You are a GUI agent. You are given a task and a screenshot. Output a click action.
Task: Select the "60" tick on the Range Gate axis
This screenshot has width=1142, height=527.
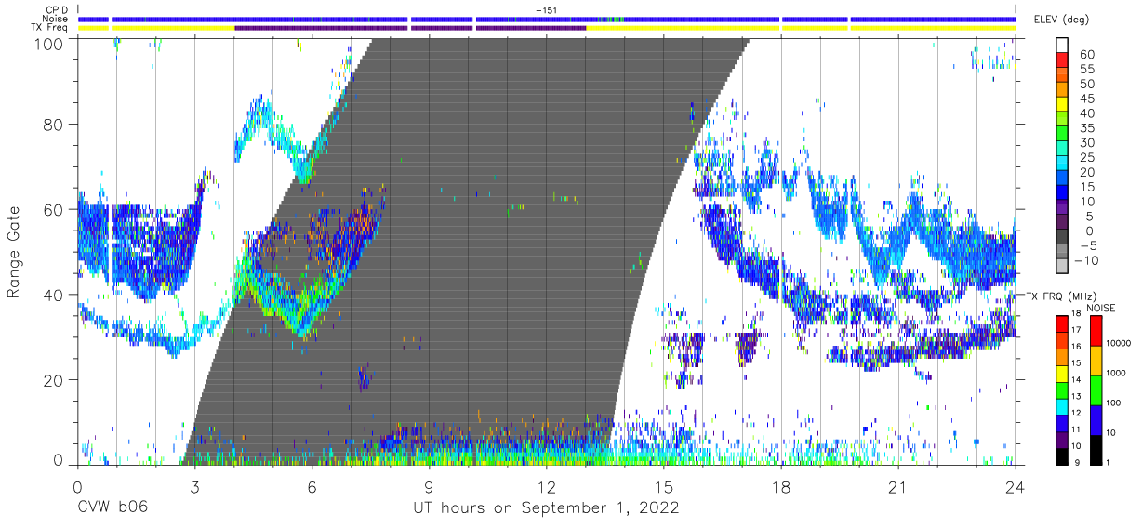[x=53, y=209]
